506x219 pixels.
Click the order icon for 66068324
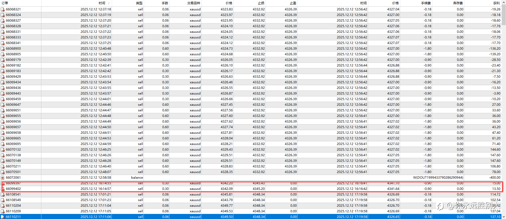tap(3, 15)
